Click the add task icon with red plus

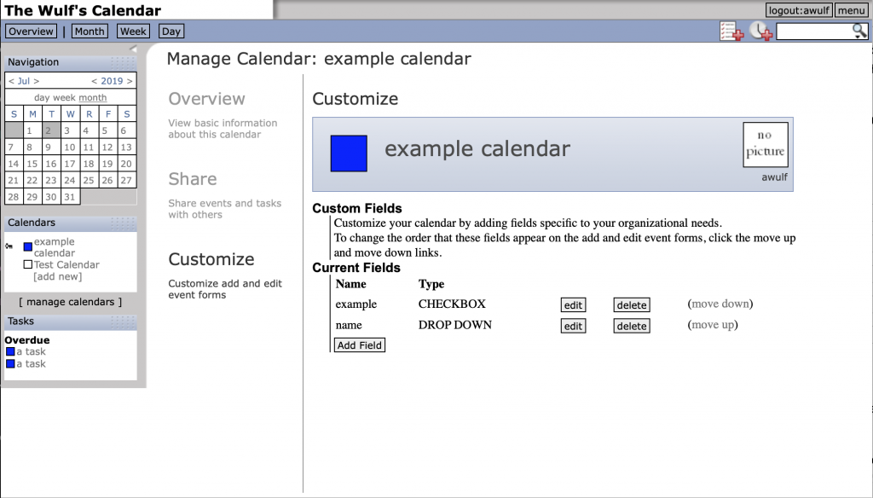pos(731,32)
